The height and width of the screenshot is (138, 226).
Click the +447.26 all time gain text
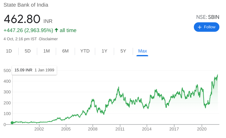tap(28, 30)
